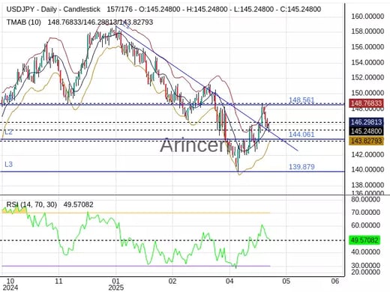Click the 80.00000 RSI axis label

point(365,199)
